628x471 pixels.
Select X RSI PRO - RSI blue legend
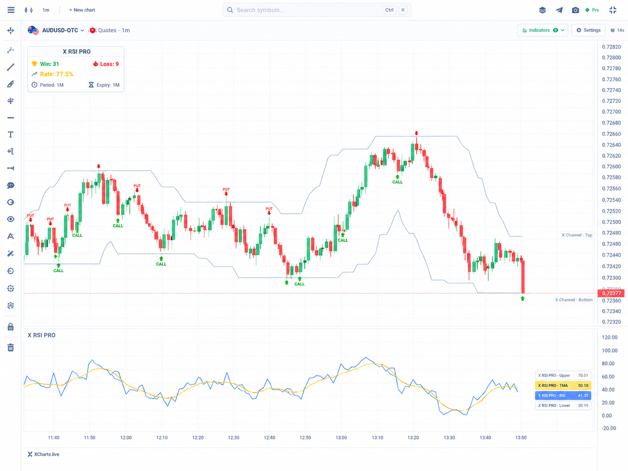pos(563,396)
